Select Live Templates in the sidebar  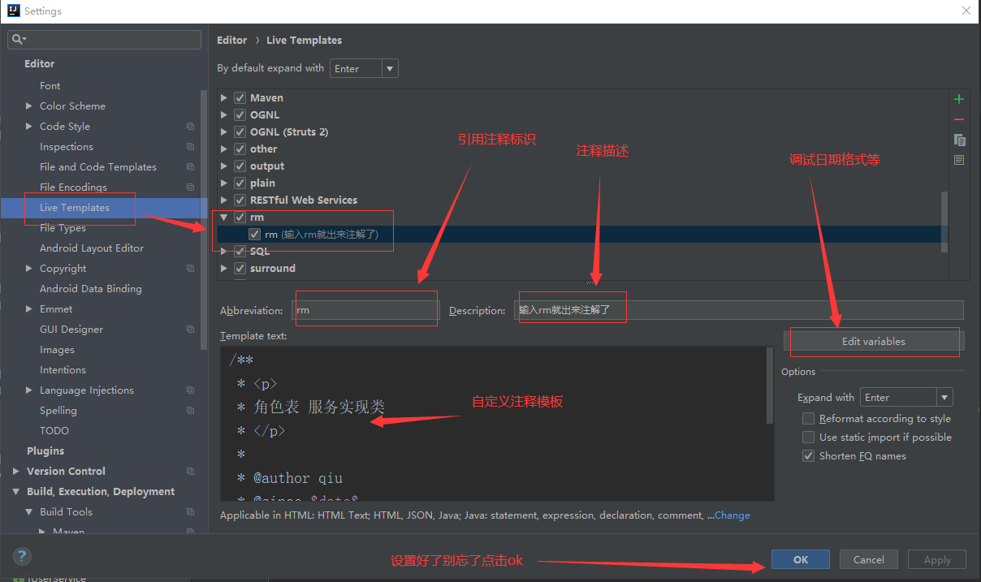75,208
